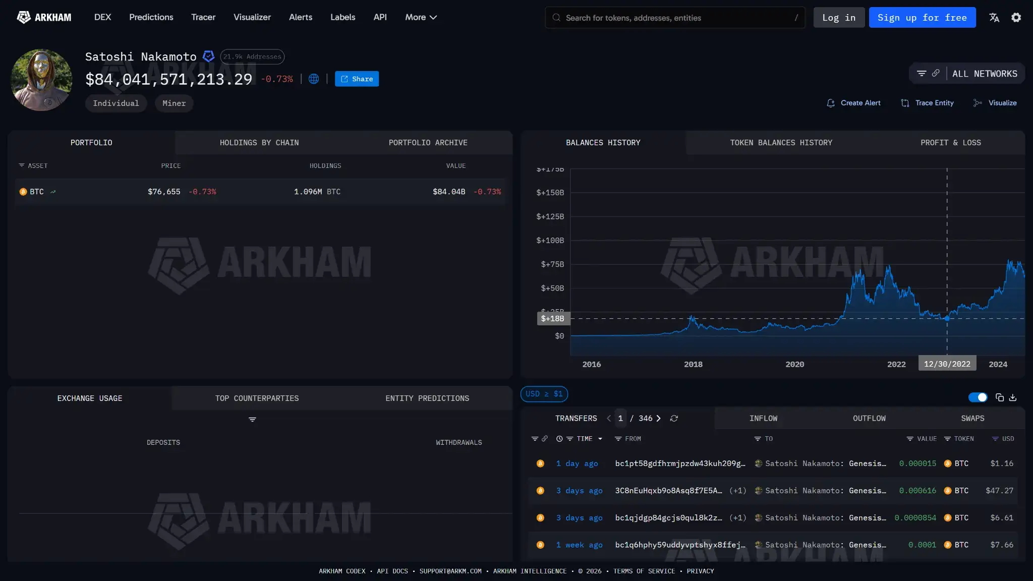Open Profit & Loss tab
The image size is (1033, 581).
pos(951,143)
